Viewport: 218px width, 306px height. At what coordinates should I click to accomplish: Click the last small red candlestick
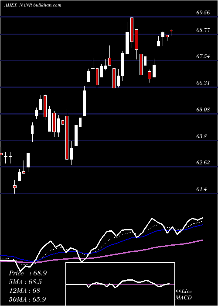click(171, 31)
